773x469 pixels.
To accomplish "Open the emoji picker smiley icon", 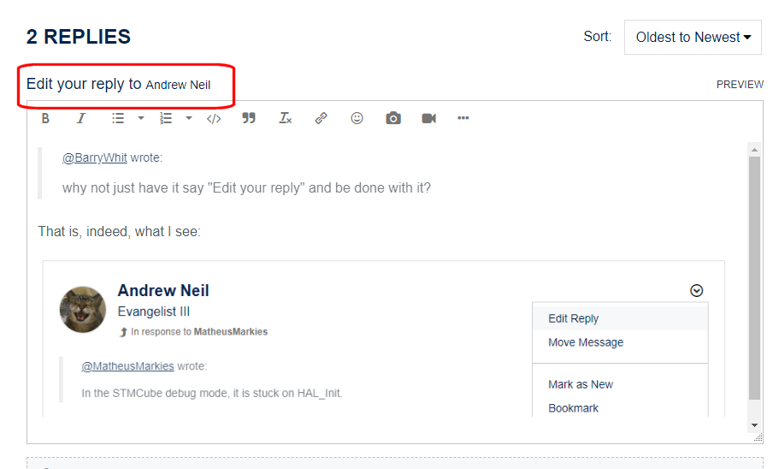I will coord(357,118).
